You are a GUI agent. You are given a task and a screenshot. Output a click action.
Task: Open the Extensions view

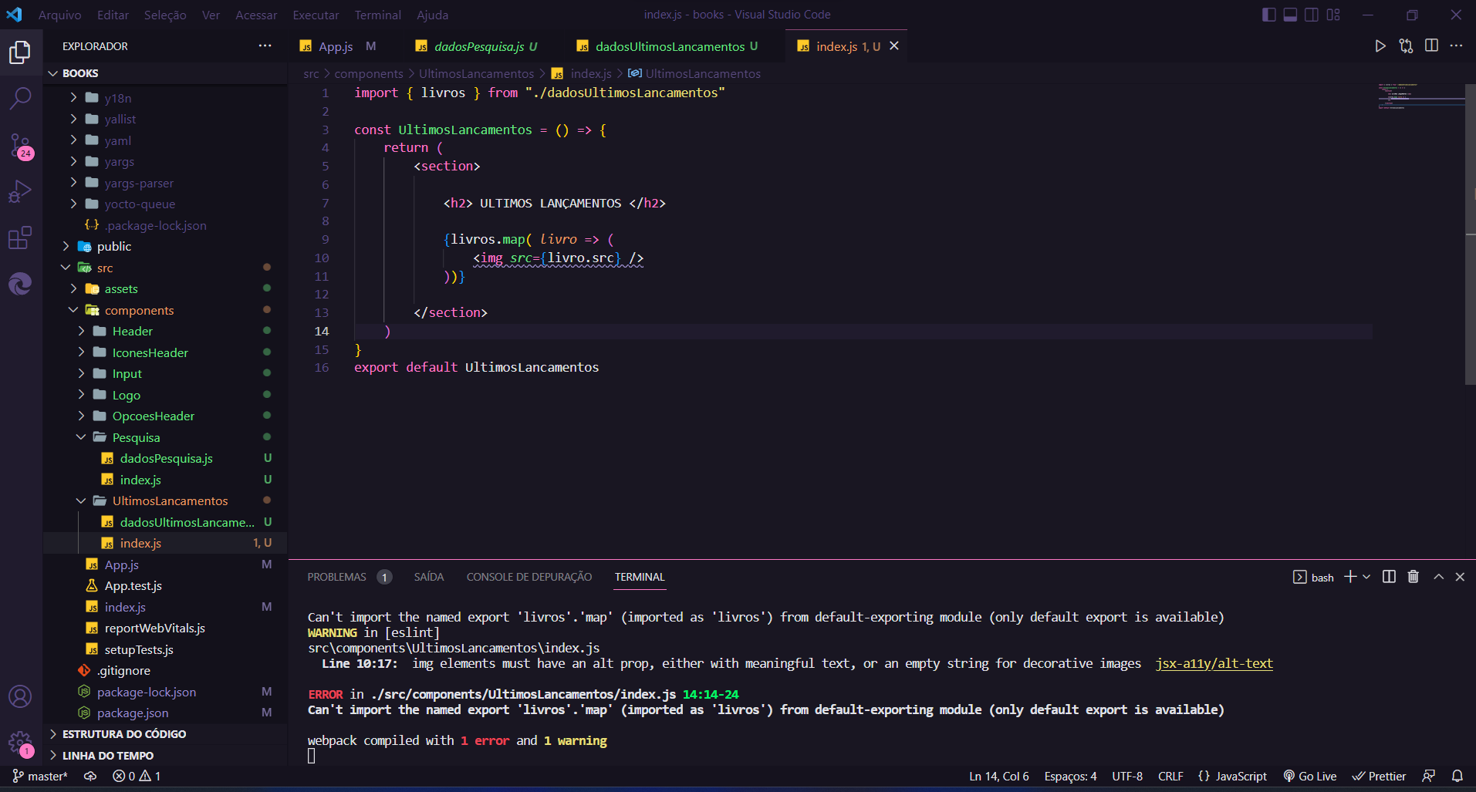click(x=20, y=238)
